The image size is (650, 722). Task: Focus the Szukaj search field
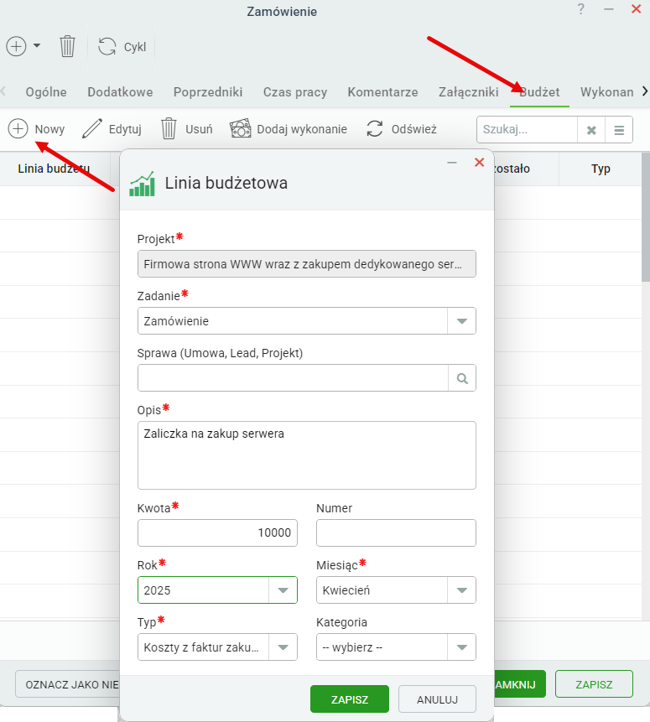(527, 129)
